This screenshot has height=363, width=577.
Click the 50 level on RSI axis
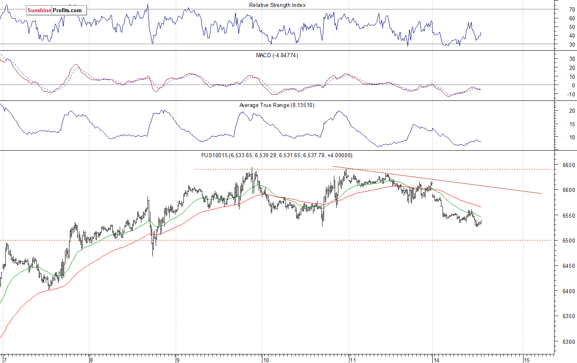[x=572, y=27]
